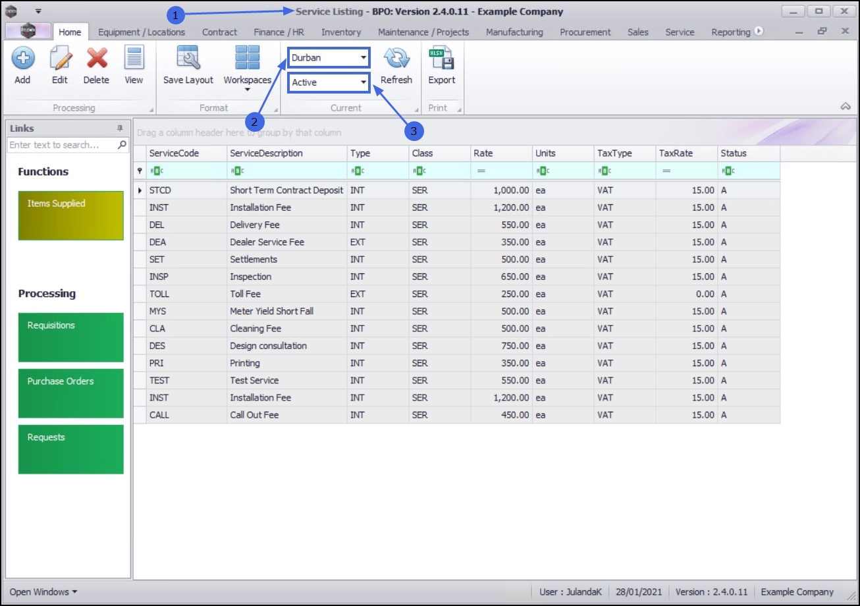This screenshot has width=860, height=606.
Task: Select the Test Service row
Action: click(457, 381)
